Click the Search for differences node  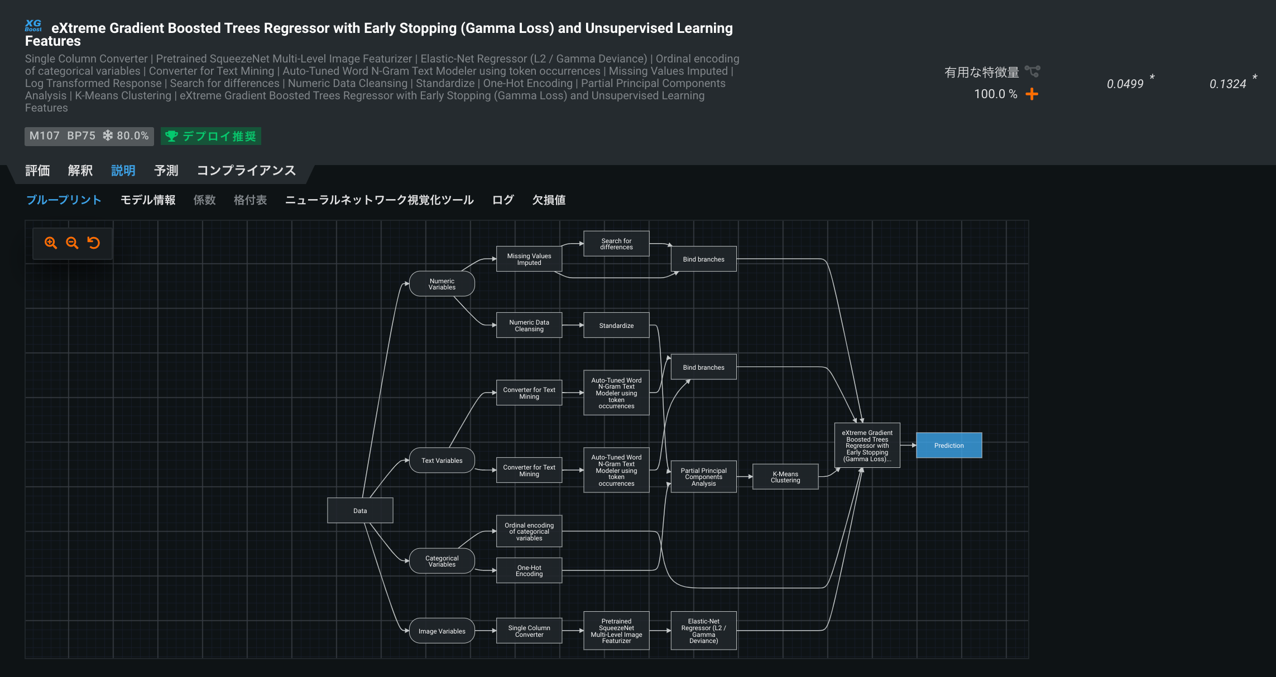(x=616, y=244)
